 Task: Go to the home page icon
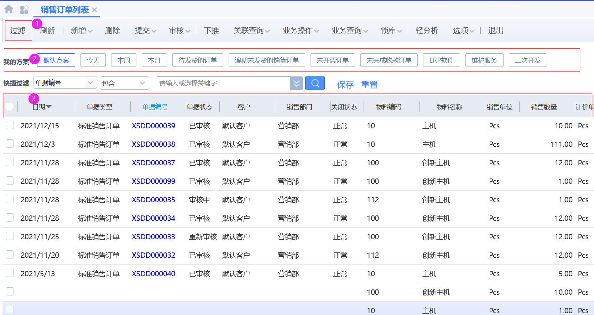(9, 9)
